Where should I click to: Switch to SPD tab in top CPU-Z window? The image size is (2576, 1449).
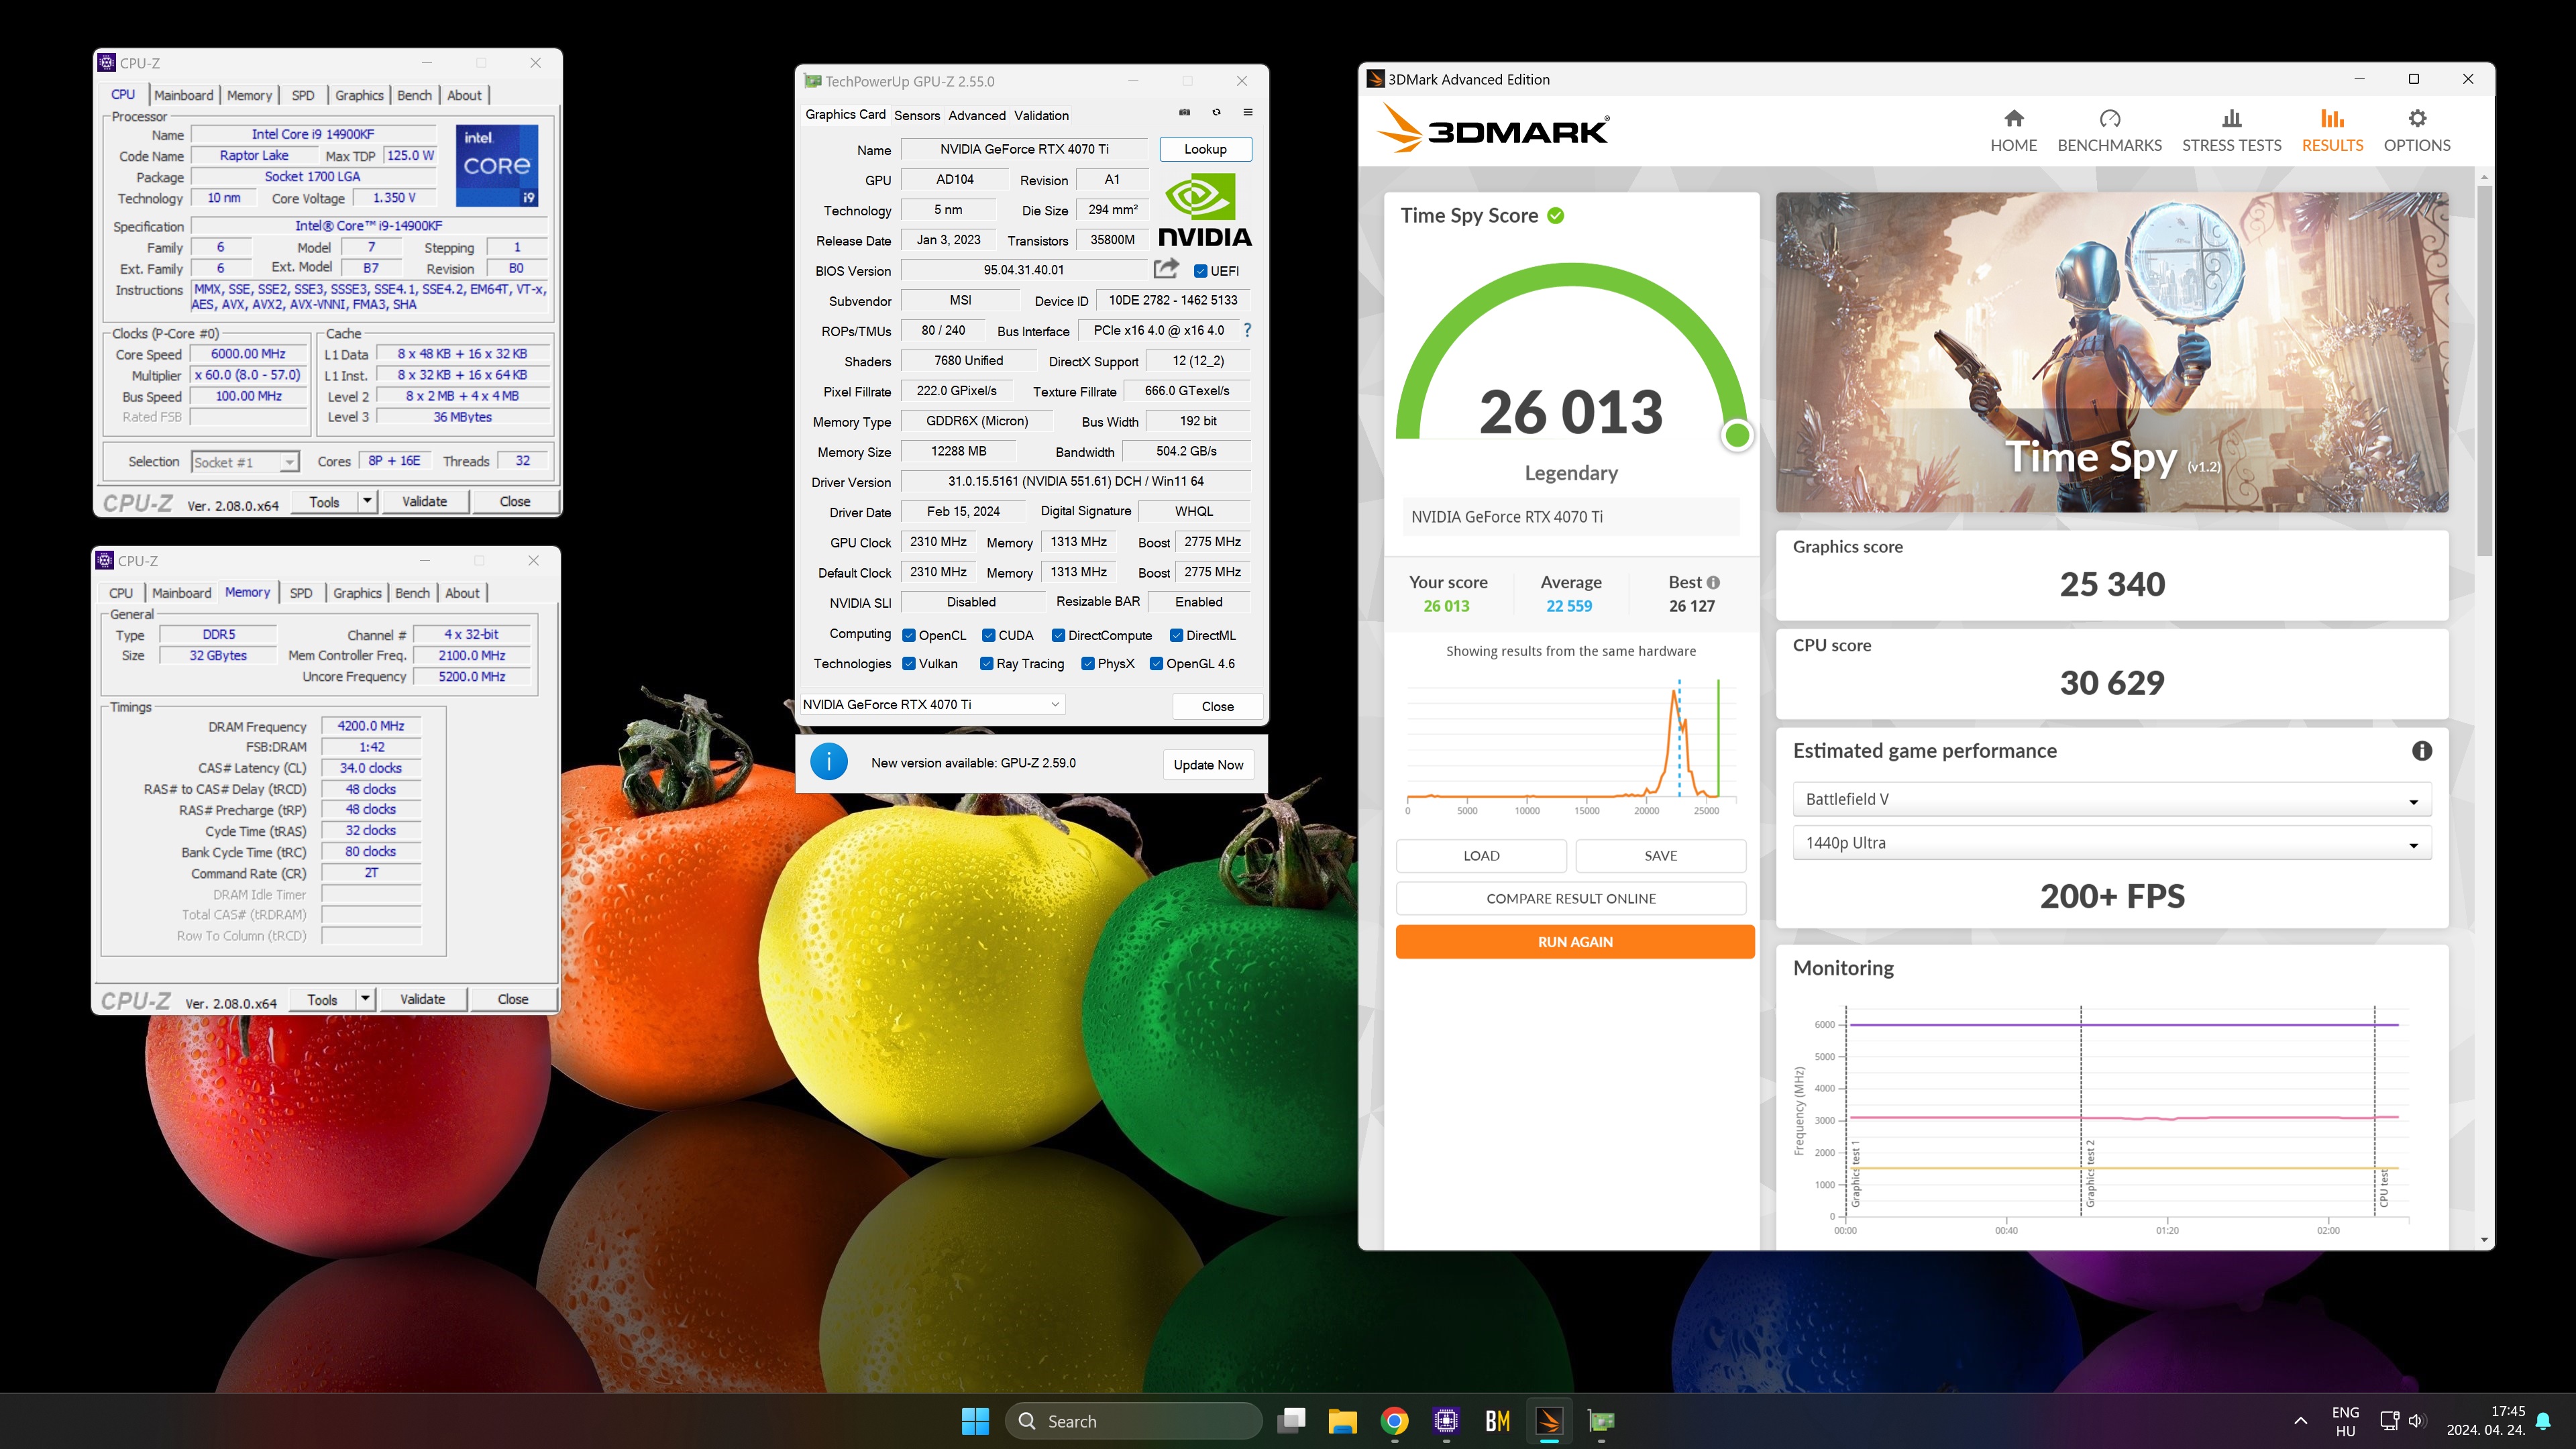click(303, 95)
